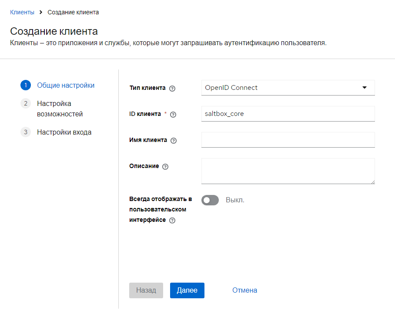395x310 pixels.
Task: Click help icon beside ID клиента label
Action: point(173,115)
